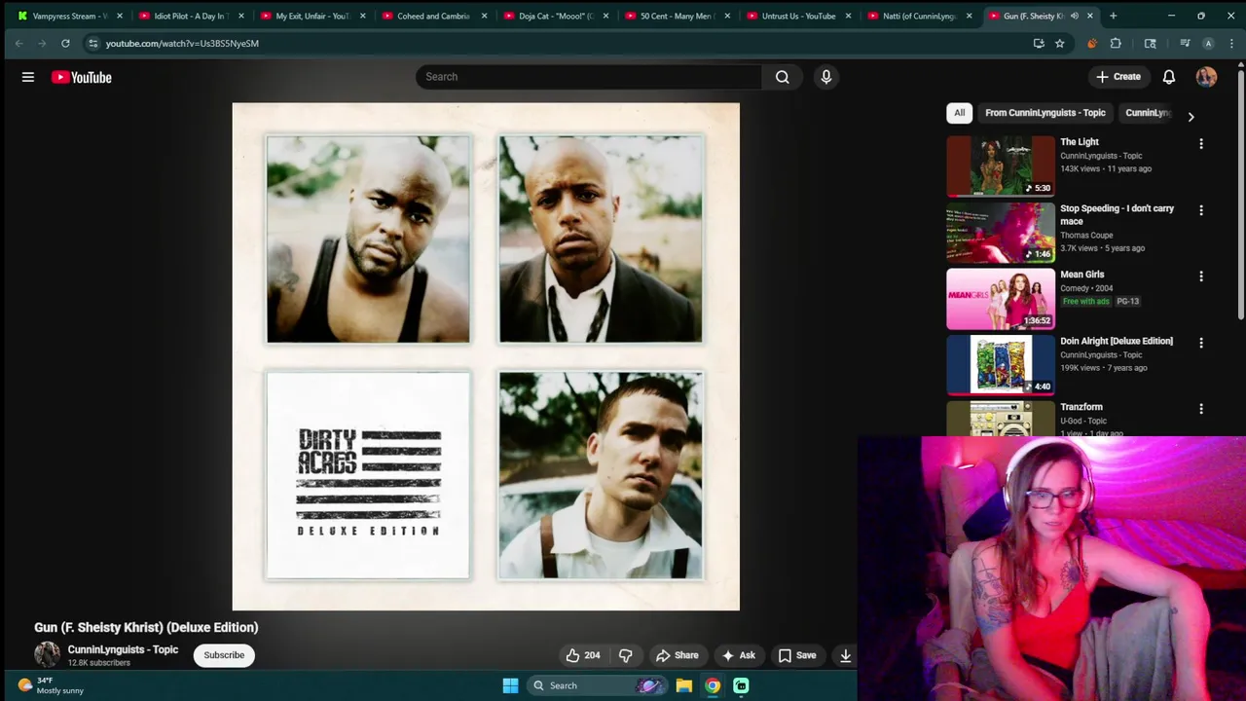This screenshot has height=701, width=1246.
Task: Open the Windows Start menu
Action: [x=510, y=685]
